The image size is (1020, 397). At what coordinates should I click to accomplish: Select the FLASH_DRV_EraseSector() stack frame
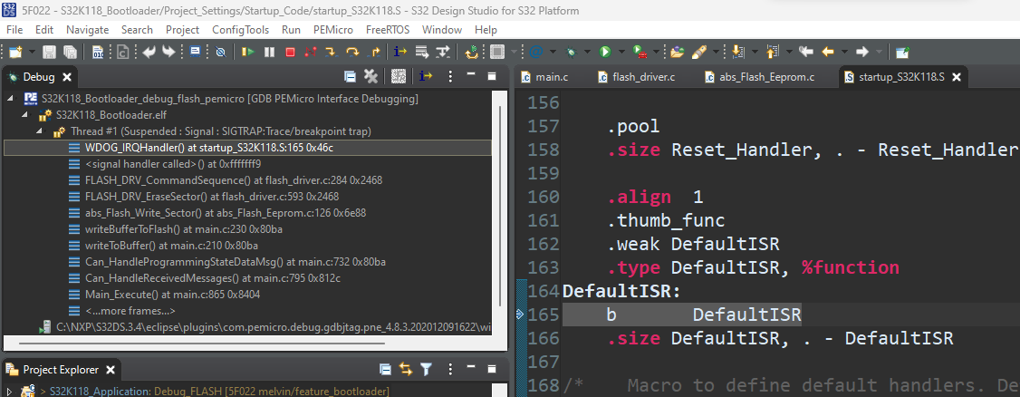211,197
